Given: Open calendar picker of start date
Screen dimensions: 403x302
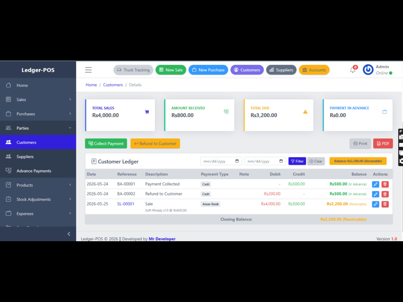Looking at the screenshot, I should point(237,161).
